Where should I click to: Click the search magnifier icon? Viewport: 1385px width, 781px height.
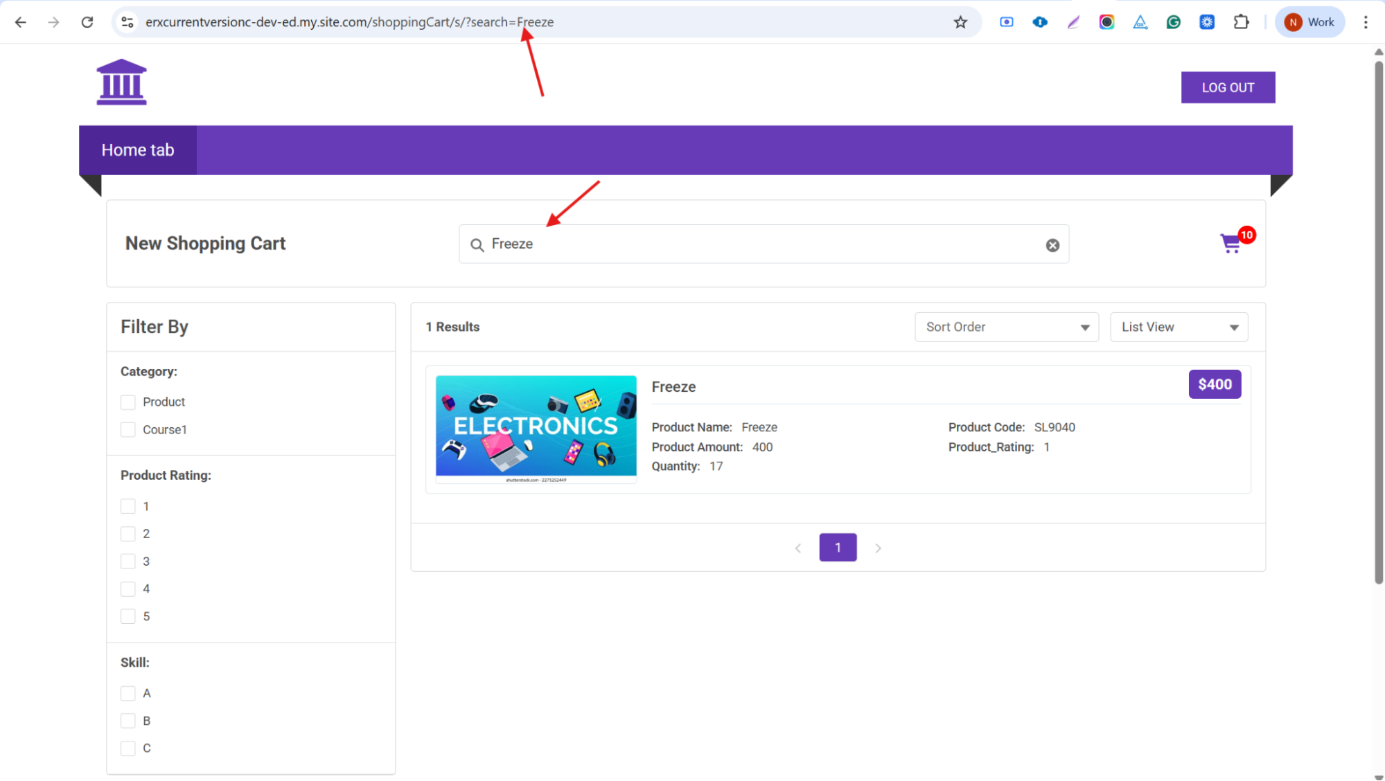pos(477,245)
